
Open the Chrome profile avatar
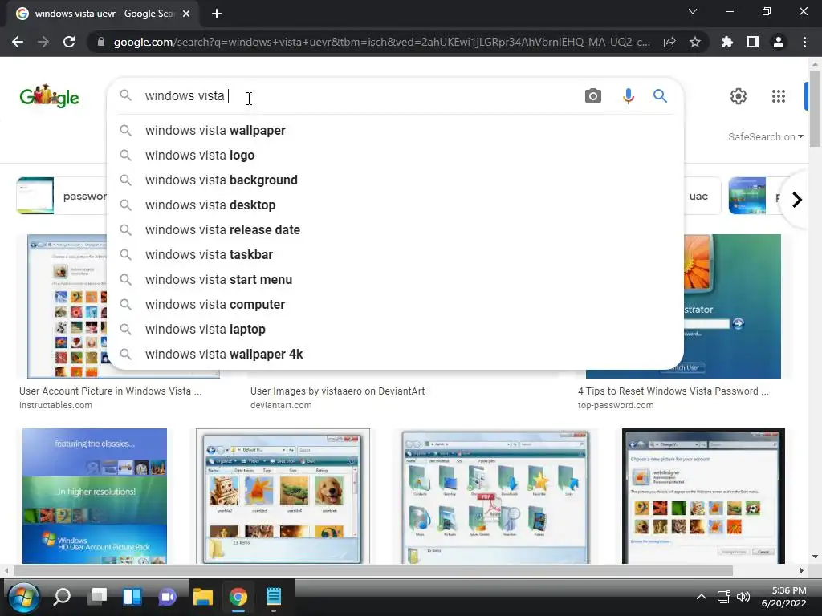[x=779, y=42]
